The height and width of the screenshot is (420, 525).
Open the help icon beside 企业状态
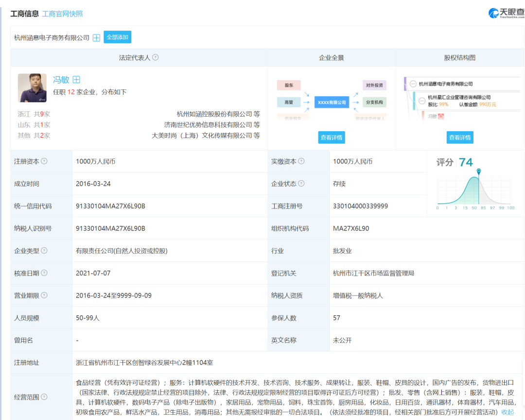(x=301, y=184)
